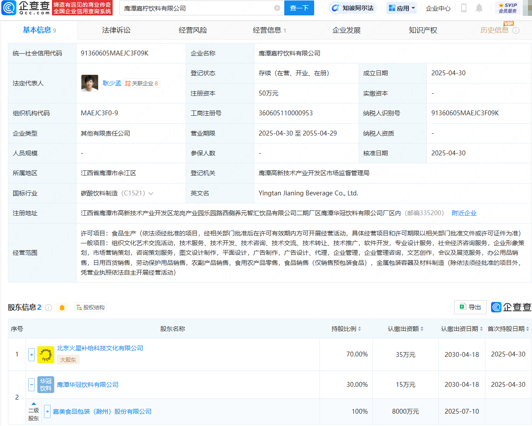Screen dimensions: 532x426
Task: Switch to 企业发展 tab
Action: coord(346,30)
